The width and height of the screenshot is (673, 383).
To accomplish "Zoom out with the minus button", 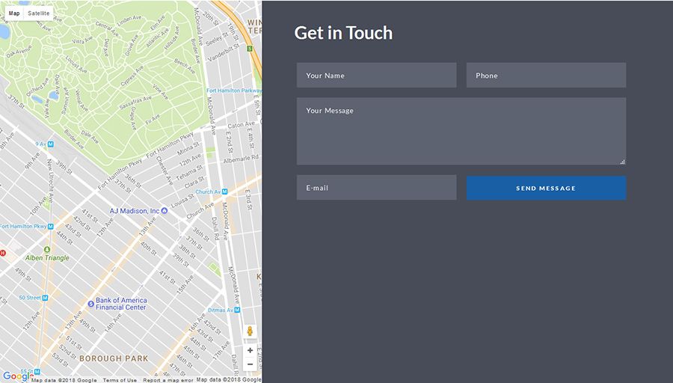I will tap(250, 364).
